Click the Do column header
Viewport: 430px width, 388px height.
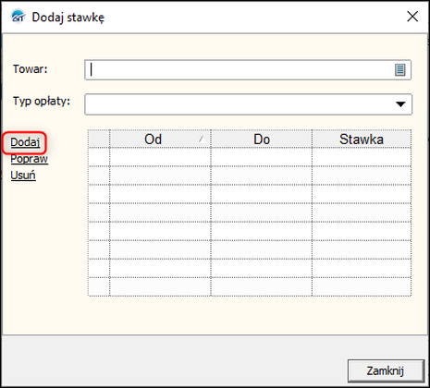[x=262, y=139]
